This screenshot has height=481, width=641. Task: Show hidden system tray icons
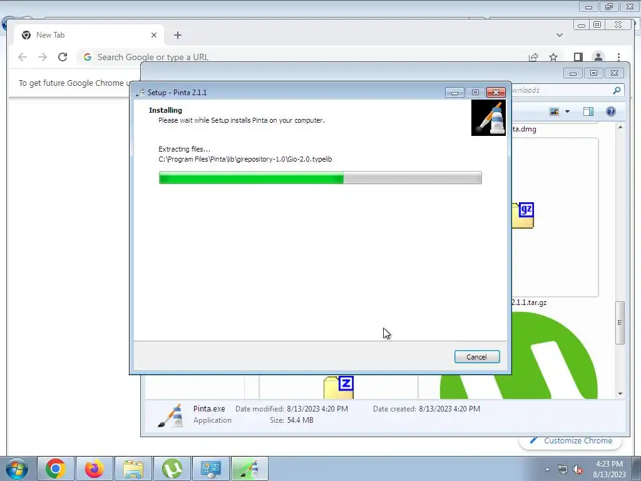[547, 469]
